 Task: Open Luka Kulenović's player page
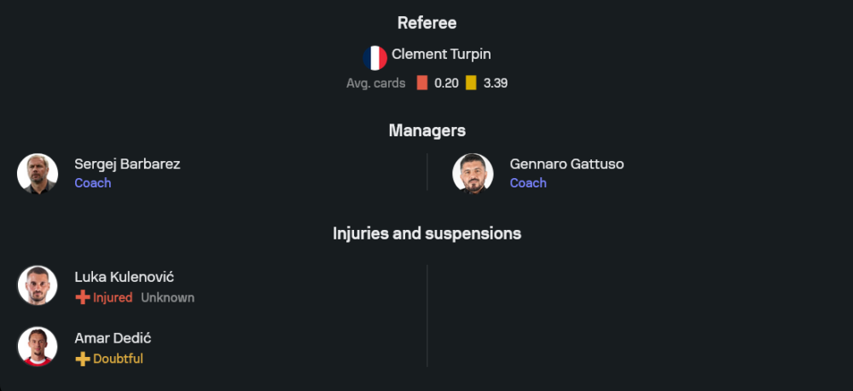[125, 277]
